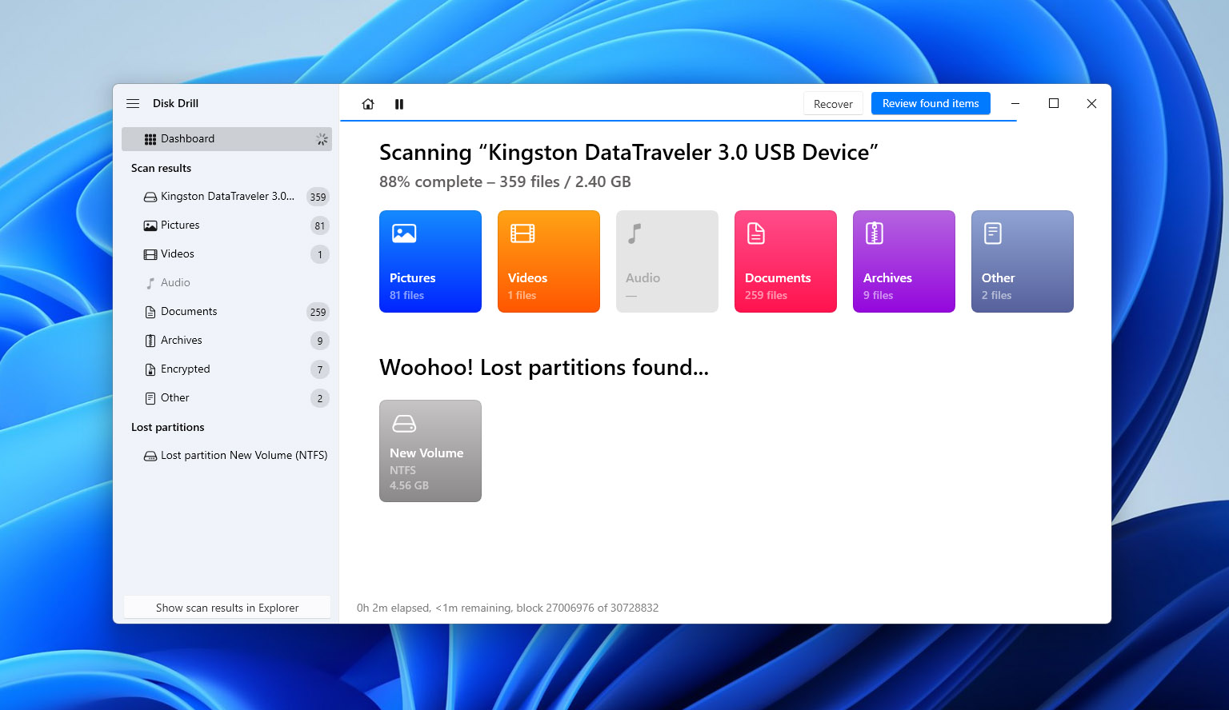The width and height of the screenshot is (1229, 710).
Task: Select Other in the sidebar list
Action: pyautogui.click(x=226, y=398)
